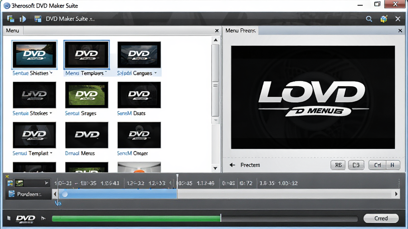Close the Menu panel
Viewport: 408px width, 229px height.
[217, 31]
